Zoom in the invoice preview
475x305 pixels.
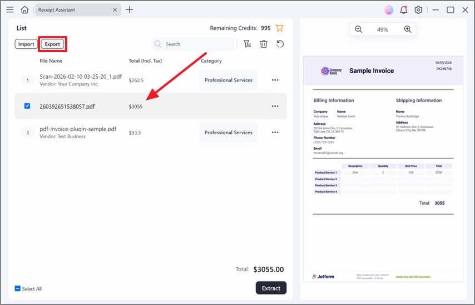click(x=408, y=29)
